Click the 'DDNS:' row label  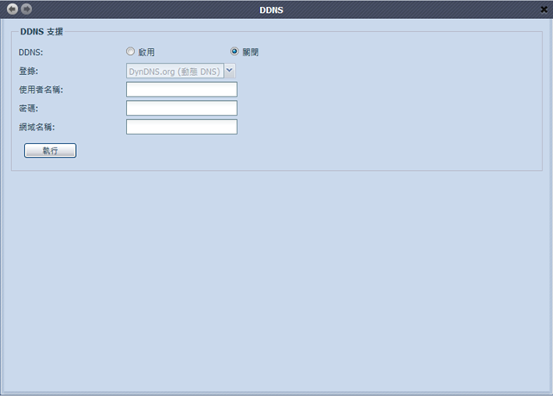pyautogui.click(x=31, y=53)
